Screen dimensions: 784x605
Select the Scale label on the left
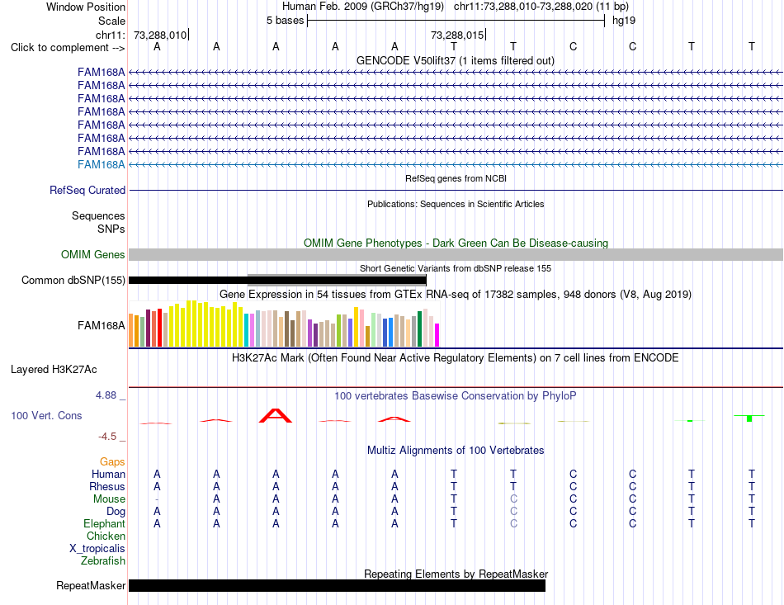111,21
